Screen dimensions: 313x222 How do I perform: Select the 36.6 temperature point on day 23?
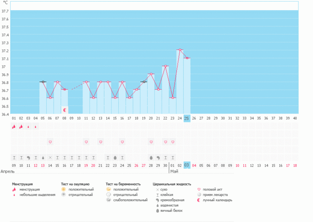point(173,98)
